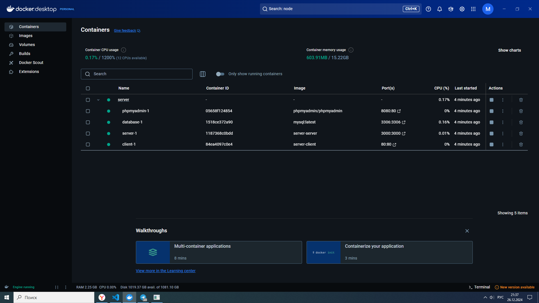The width and height of the screenshot is (539, 303).
Task: Open notifications bell icon
Action: click(x=440, y=9)
